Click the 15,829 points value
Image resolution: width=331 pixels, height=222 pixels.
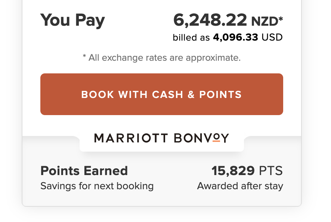click(x=233, y=171)
